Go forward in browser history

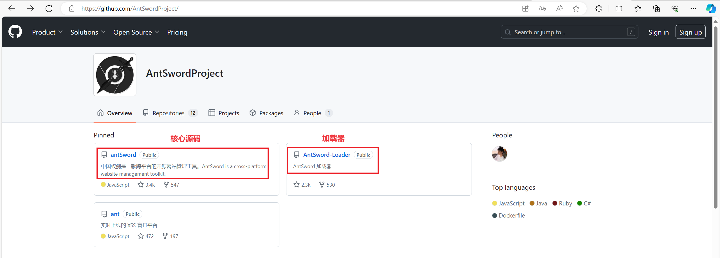30,9
